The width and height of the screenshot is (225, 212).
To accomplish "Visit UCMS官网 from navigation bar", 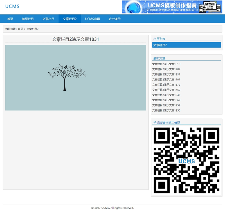I will click(x=93, y=19).
